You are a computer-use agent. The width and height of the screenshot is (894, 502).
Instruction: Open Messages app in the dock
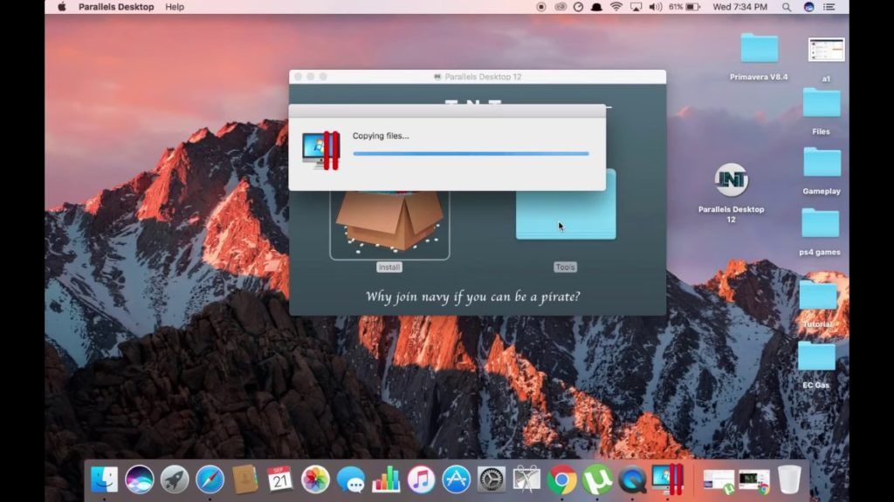(351, 479)
